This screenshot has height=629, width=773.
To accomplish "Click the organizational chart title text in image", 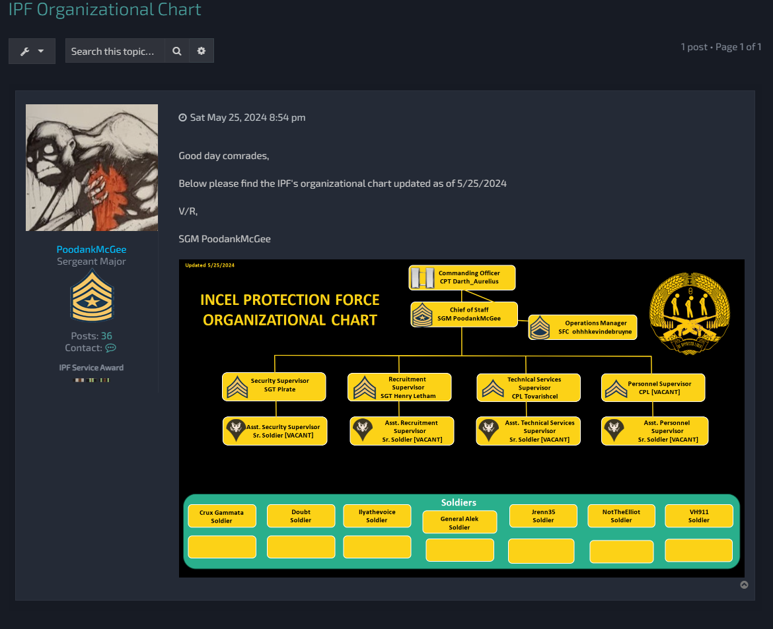I will click(x=289, y=310).
